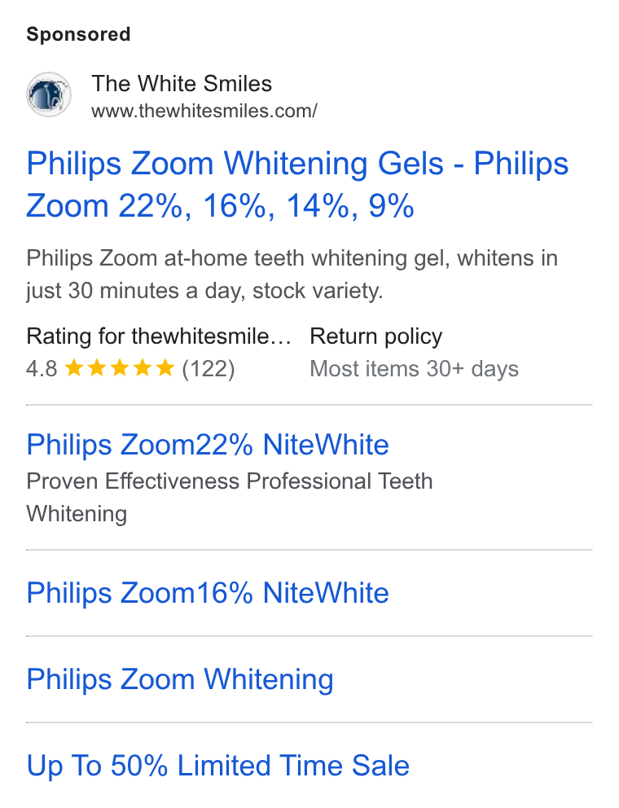Image resolution: width=619 pixels, height=808 pixels.
Task: Click the 4.8 rating score
Action: 42,369
